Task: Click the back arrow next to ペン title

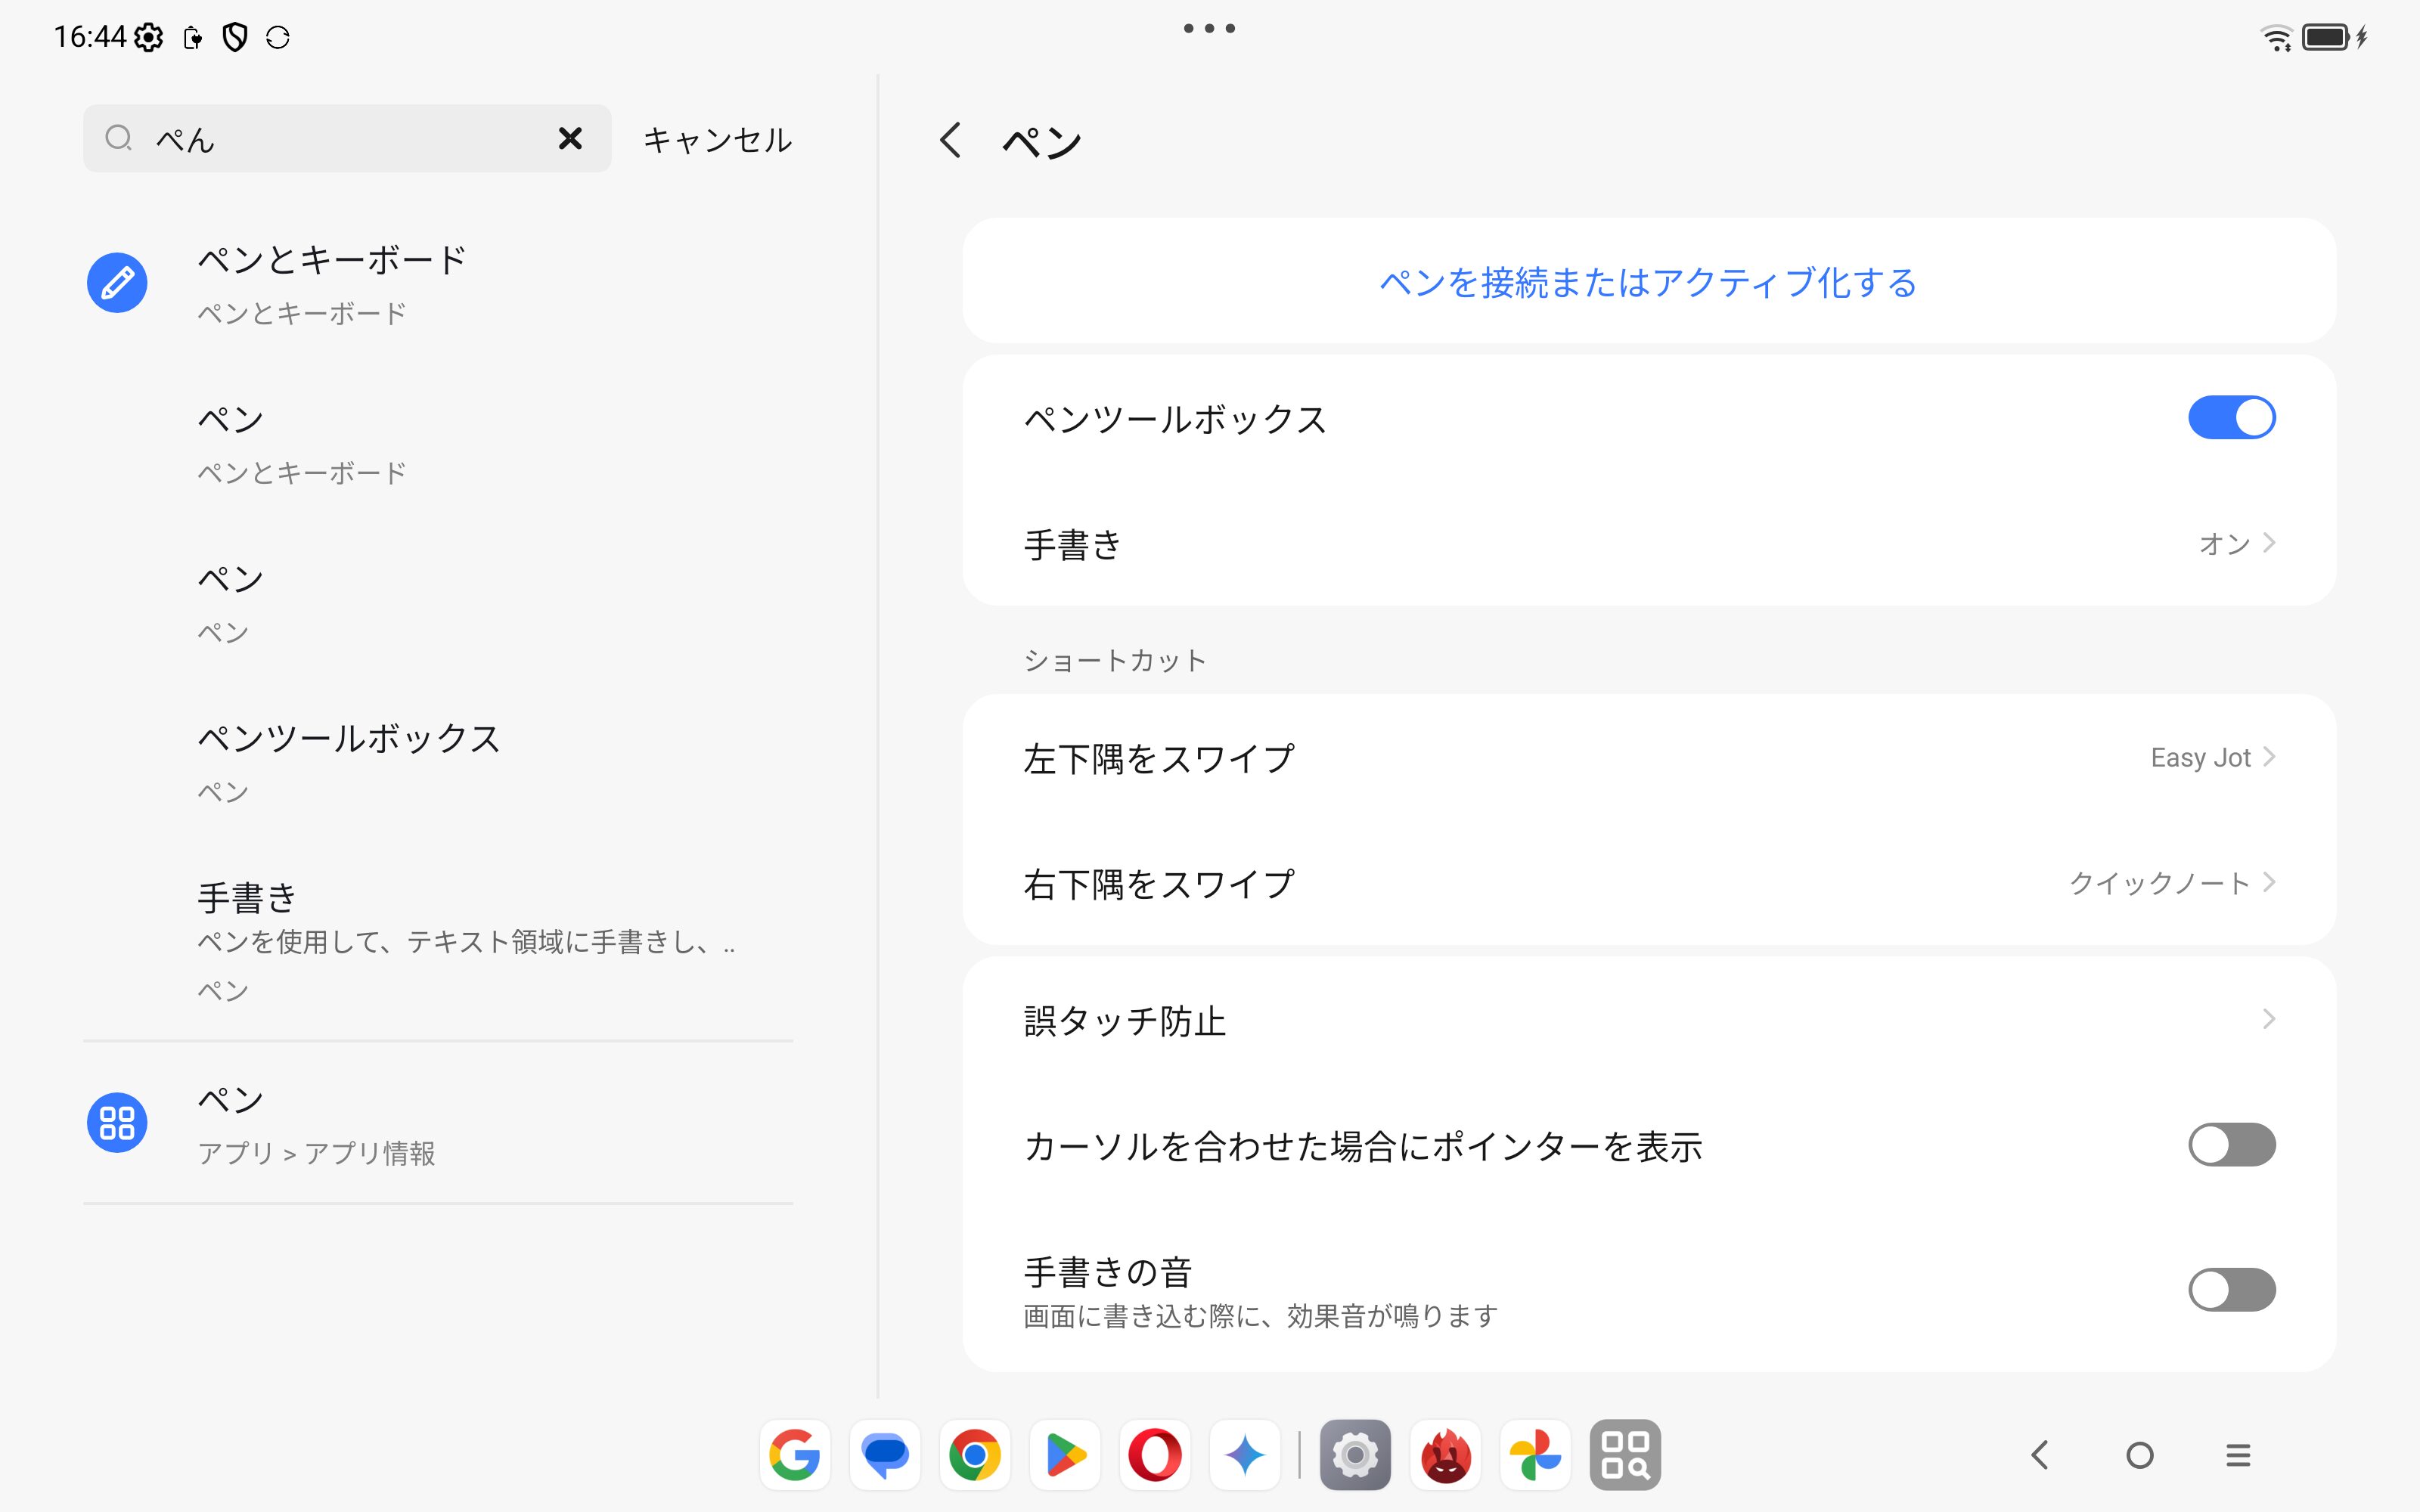Action: point(950,140)
